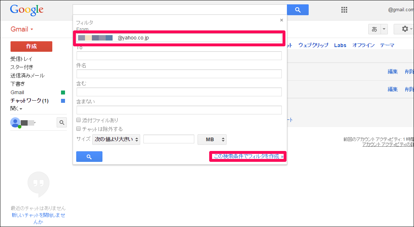Click the profile avatar in chat section
The height and width of the screenshot is (227, 414).
[x=15, y=122]
